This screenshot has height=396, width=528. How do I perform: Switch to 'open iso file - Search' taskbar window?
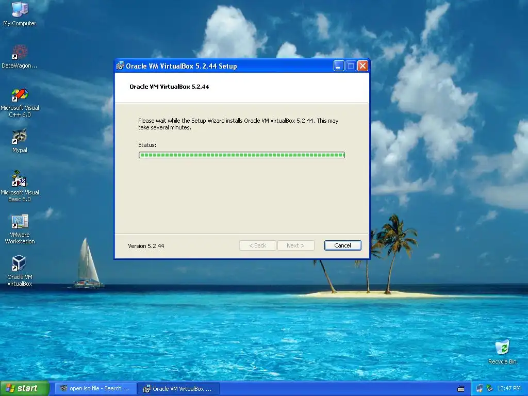coord(95,389)
